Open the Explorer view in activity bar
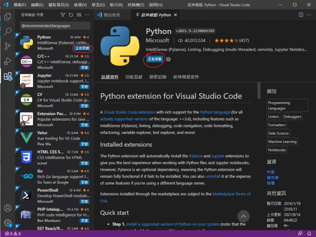 (8, 17)
